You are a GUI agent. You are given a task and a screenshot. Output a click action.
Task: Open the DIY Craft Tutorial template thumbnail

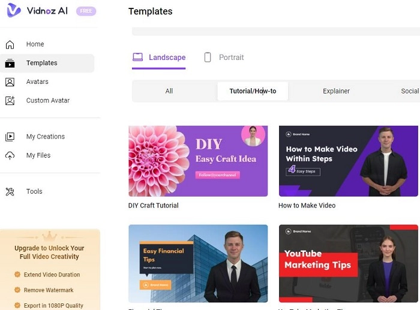[x=198, y=161]
